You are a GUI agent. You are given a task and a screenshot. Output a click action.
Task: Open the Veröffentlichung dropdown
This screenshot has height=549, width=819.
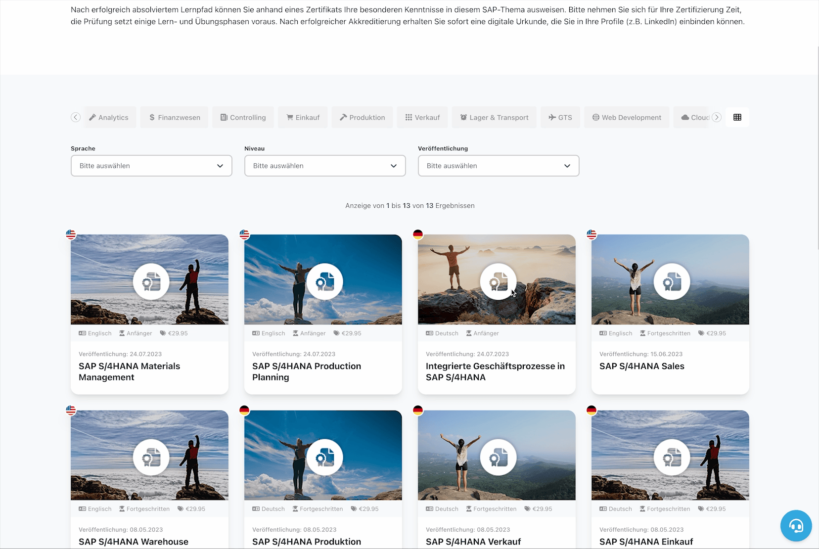[x=499, y=166]
